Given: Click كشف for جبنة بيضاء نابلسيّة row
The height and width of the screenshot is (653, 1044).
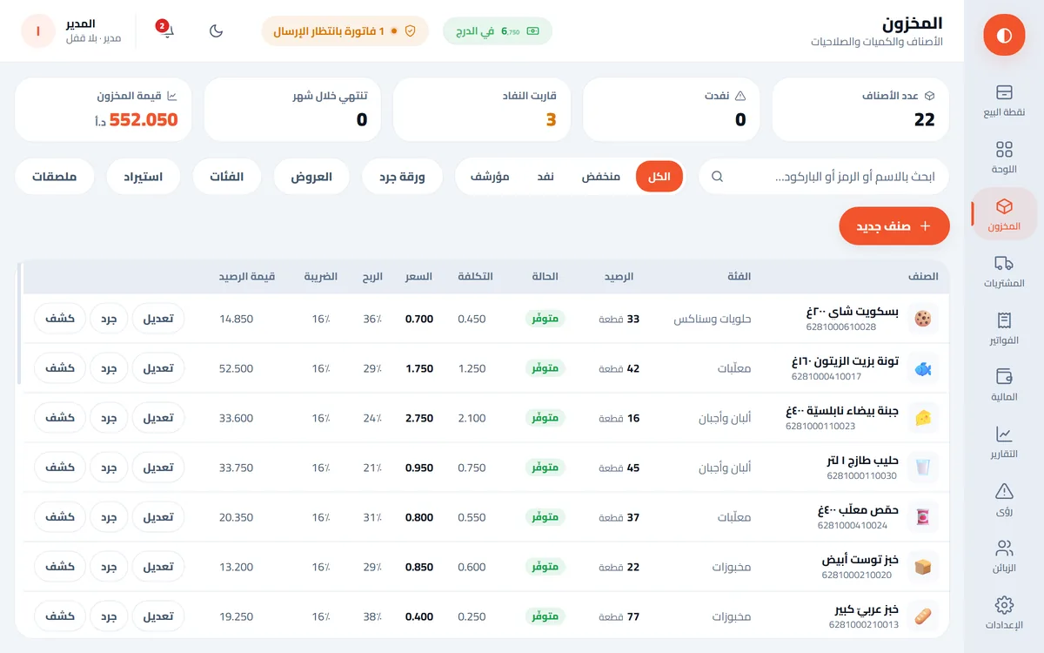Looking at the screenshot, I should 60,418.
